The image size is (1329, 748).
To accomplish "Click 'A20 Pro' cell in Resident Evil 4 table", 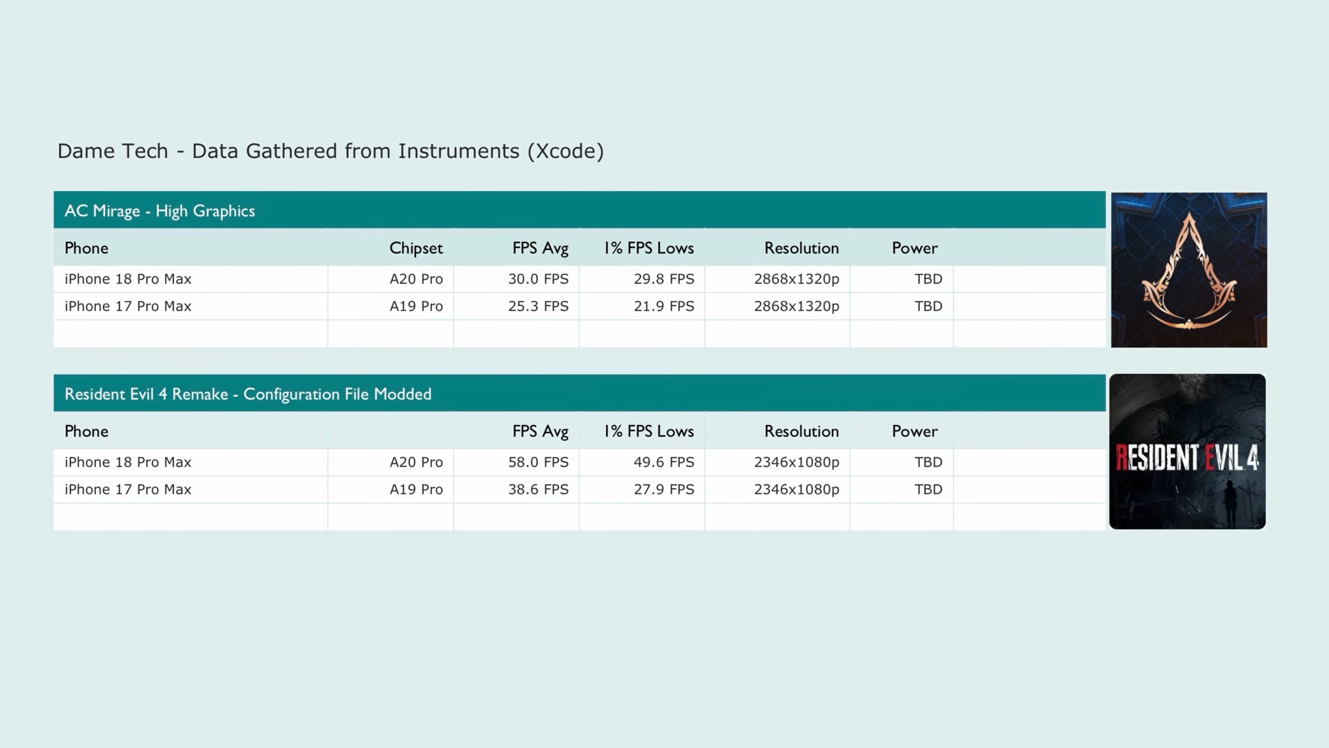I will pyautogui.click(x=416, y=462).
